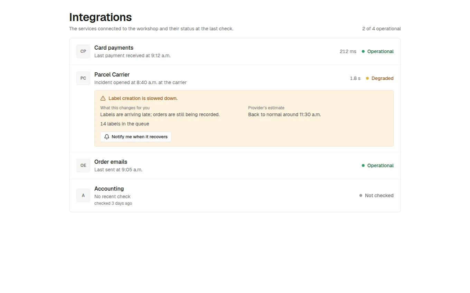Click Label creation is slowed down heading
This screenshot has width=470, height=293.
143,98
